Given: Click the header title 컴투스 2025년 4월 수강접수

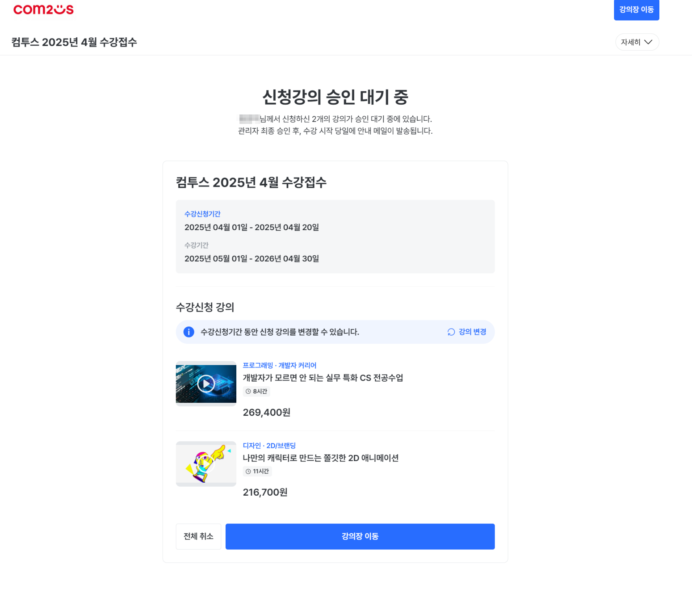Looking at the screenshot, I should point(74,42).
